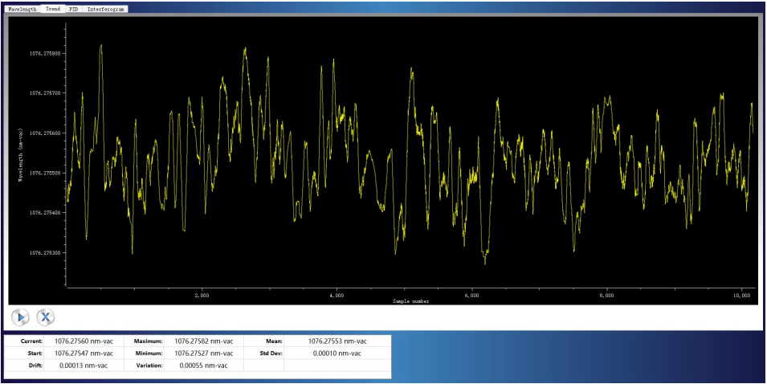Switch to the Wavelength tab
Image resolution: width=767 pixels, height=384 pixels.
point(22,9)
